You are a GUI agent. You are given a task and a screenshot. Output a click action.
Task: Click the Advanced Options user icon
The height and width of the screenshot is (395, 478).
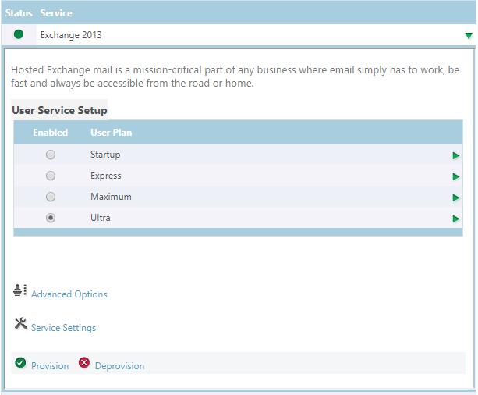pyautogui.click(x=20, y=290)
